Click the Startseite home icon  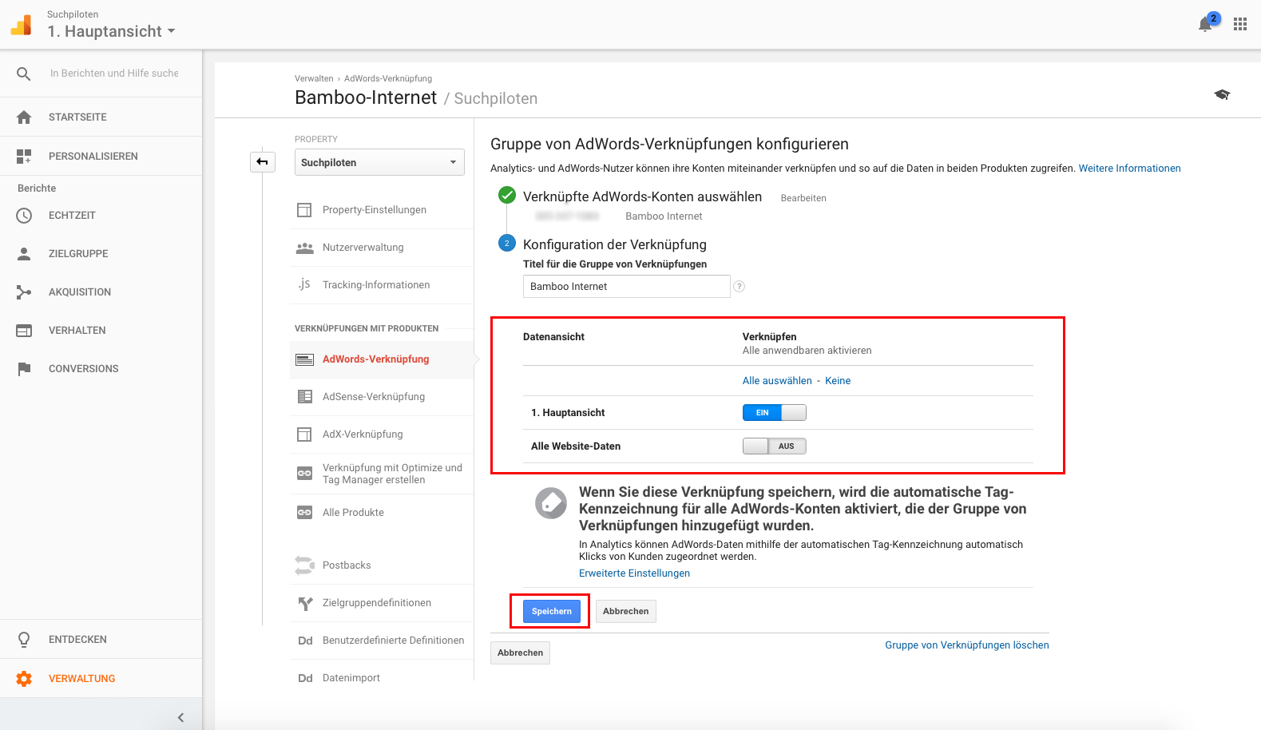[24, 117]
